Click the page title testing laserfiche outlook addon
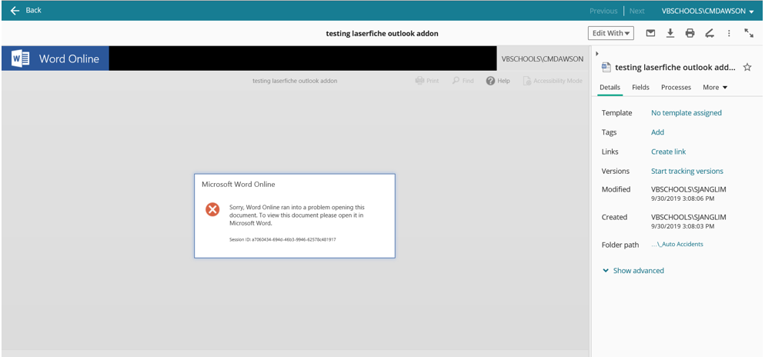Image resolution: width=765 pixels, height=357 pixels. 382,34
